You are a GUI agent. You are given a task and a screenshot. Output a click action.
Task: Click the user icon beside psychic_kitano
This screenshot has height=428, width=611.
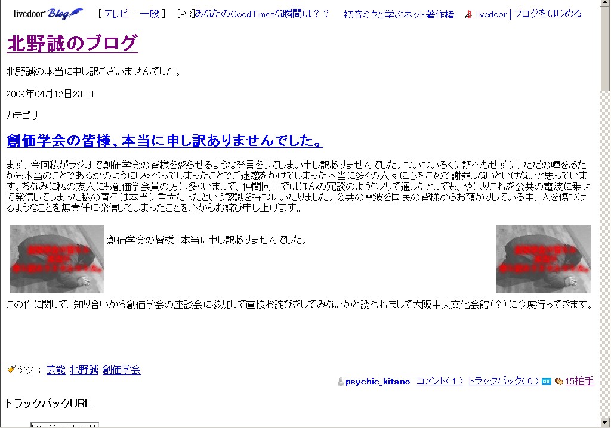341,382
